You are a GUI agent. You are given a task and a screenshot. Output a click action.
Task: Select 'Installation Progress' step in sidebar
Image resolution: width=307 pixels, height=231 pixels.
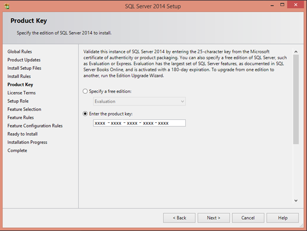(x=27, y=142)
